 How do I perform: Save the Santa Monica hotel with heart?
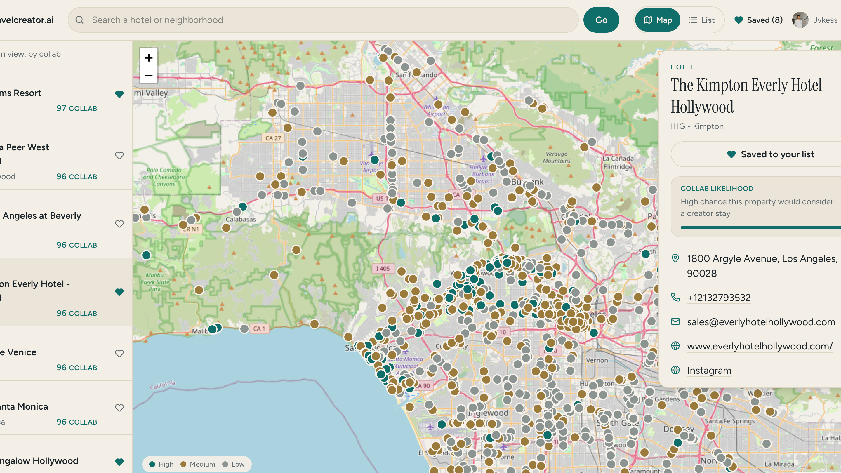coord(119,407)
